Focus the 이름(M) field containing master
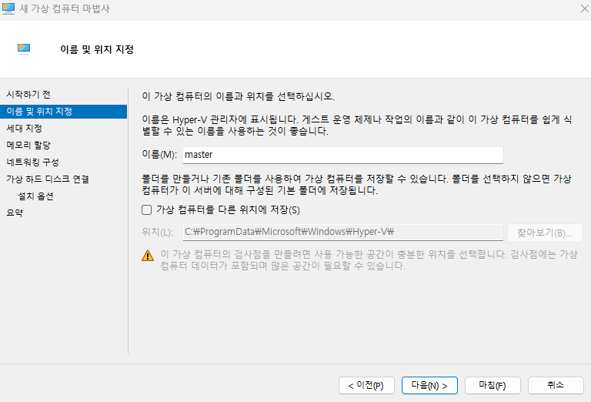The height and width of the screenshot is (402, 591). pos(343,155)
